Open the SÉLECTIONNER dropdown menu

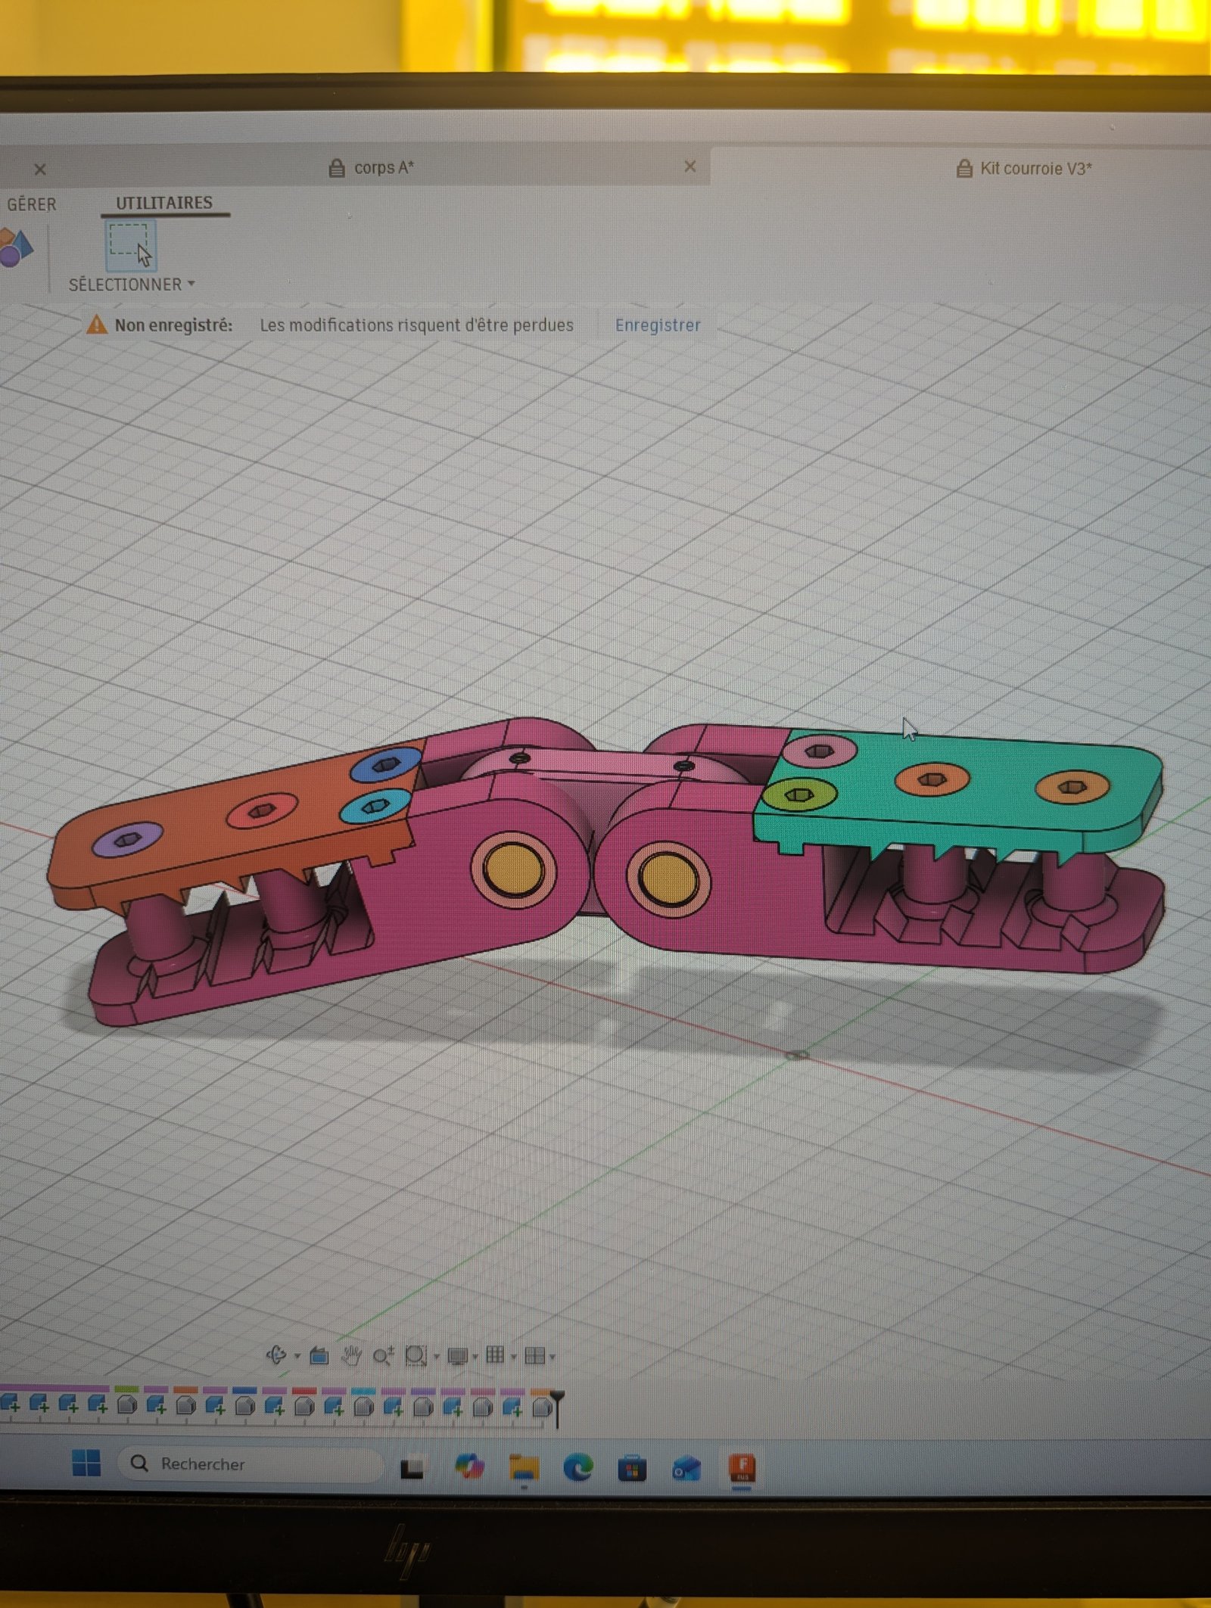click(x=132, y=285)
